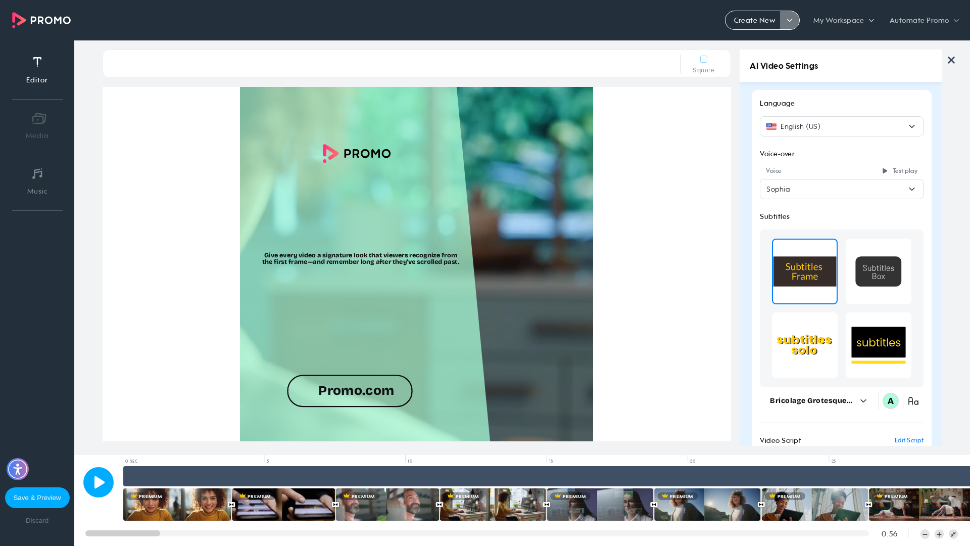
Task: Click Test play voice icon
Action: point(885,171)
